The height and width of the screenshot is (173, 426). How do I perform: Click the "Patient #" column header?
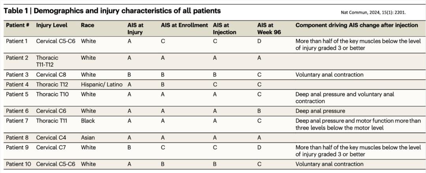tap(18, 25)
